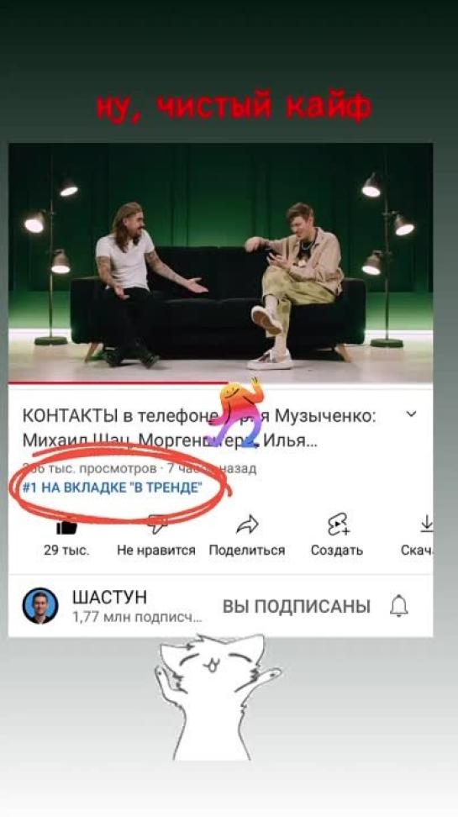Click the ШАСТУН channel name
Viewport: 458px width, 817px height.
tap(109, 597)
